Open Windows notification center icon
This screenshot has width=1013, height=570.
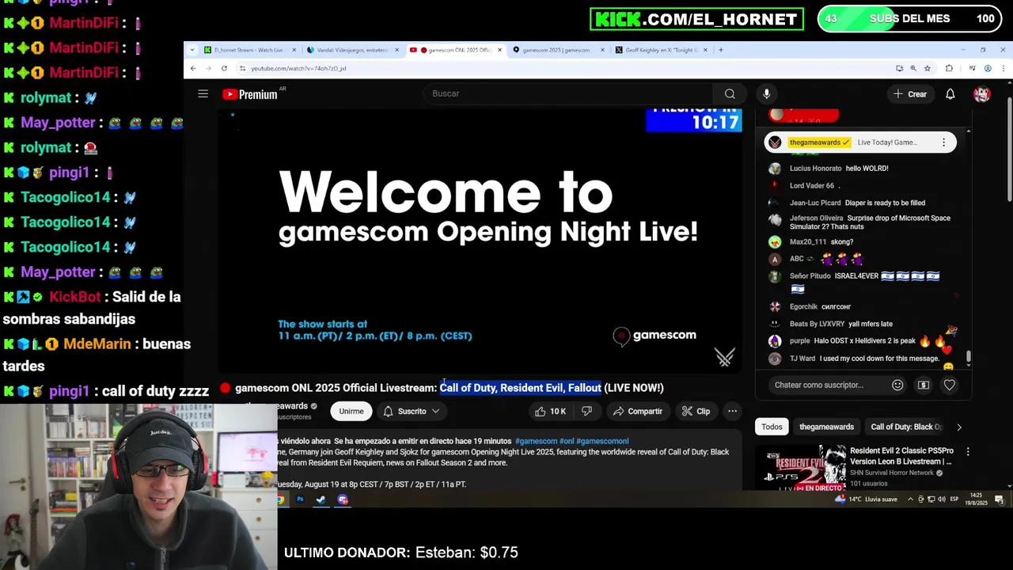tap(999, 500)
